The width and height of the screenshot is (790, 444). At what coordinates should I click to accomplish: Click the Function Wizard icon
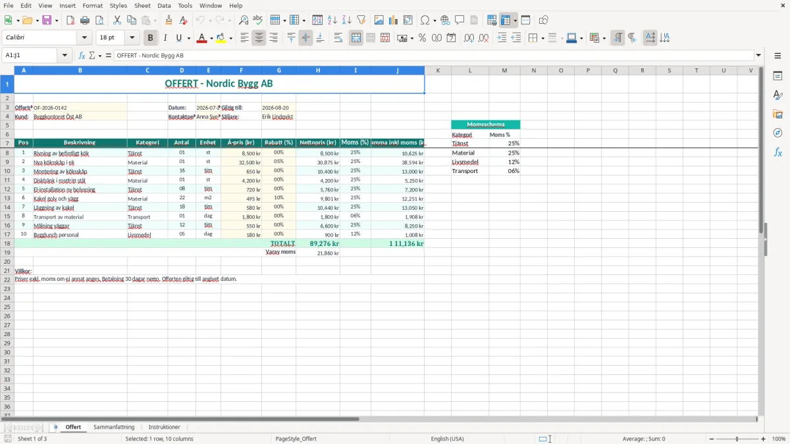tap(82, 56)
